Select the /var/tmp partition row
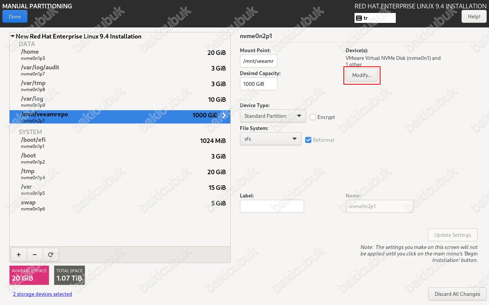Viewport: 489px width, 305px height. click(120, 86)
